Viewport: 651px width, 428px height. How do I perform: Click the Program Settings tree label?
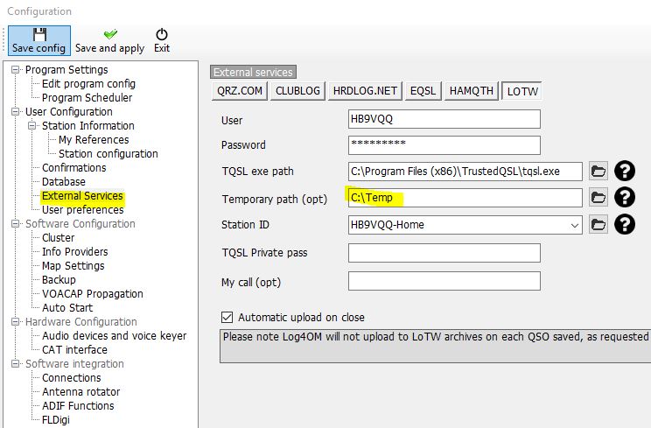[x=66, y=69]
